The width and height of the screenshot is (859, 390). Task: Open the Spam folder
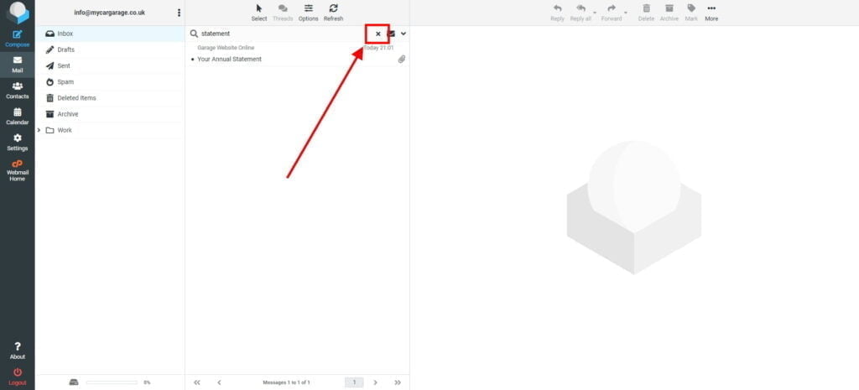click(110, 81)
